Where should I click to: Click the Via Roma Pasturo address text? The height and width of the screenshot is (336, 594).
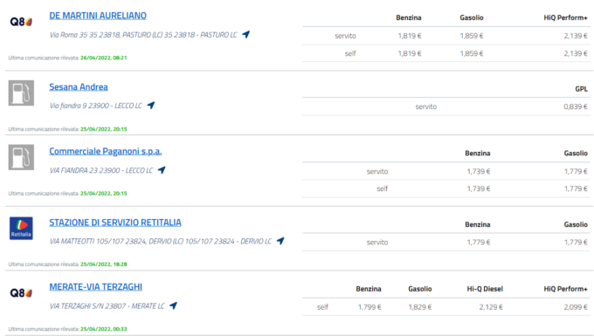point(143,35)
